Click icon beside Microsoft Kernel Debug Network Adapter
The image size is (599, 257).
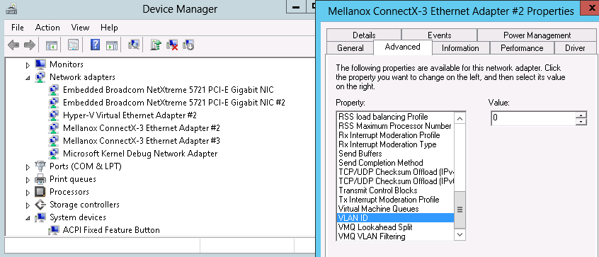click(x=54, y=154)
